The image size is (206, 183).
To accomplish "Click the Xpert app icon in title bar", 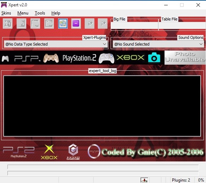I will [4, 5].
